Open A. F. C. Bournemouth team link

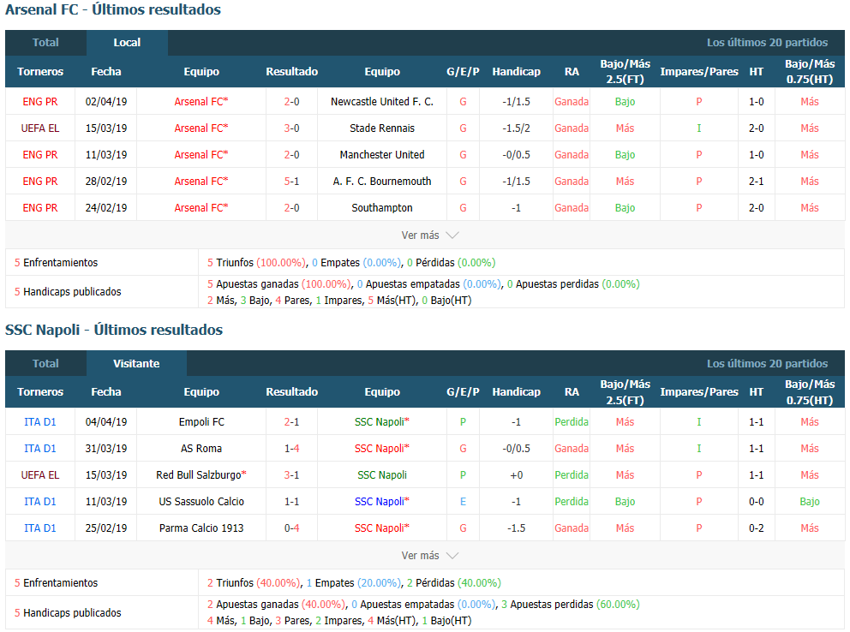pyautogui.click(x=382, y=182)
